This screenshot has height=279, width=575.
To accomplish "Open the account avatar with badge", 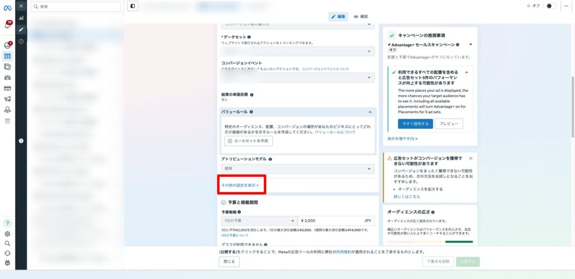I will [7, 45].
